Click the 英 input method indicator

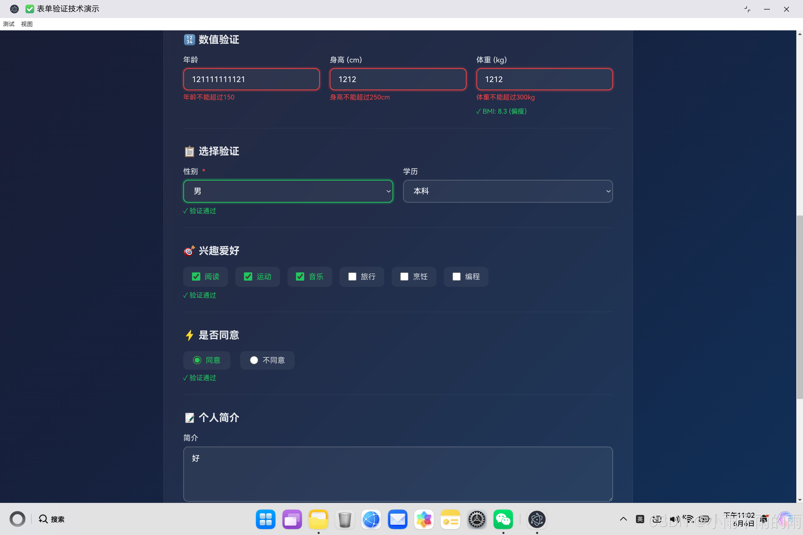click(x=640, y=519)
